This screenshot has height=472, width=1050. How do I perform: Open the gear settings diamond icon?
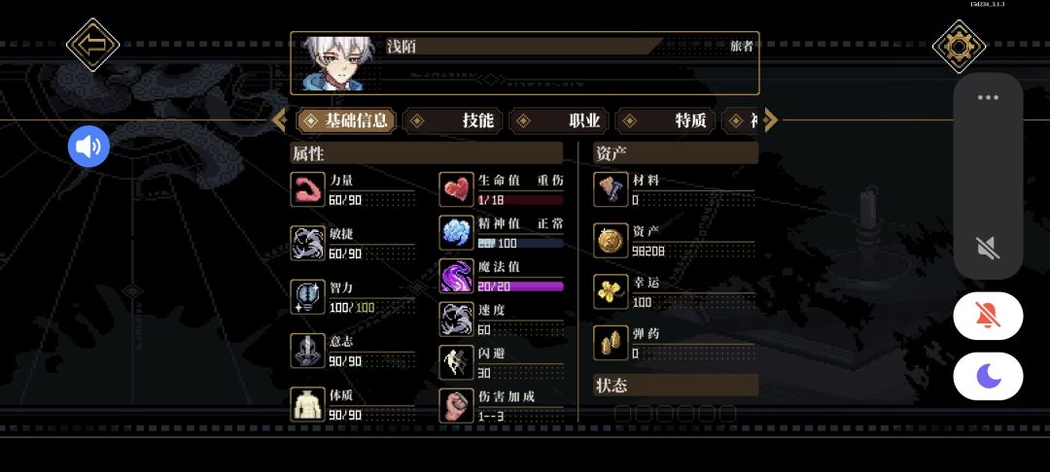tap(959, 46)
